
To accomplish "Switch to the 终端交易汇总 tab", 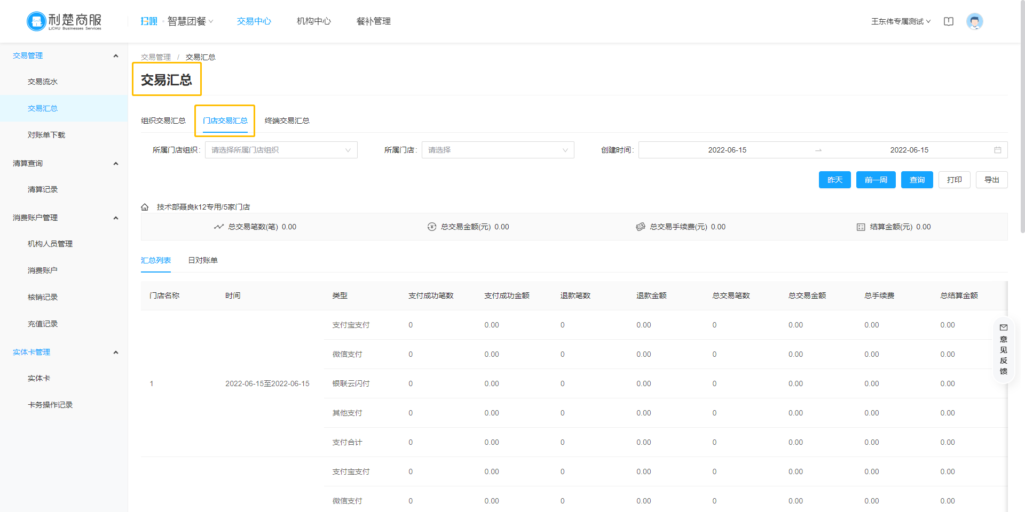I will (287, 121).
